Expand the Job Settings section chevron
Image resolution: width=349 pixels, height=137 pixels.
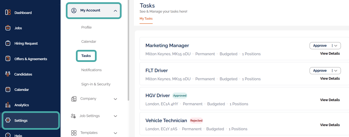pos(115,116)
